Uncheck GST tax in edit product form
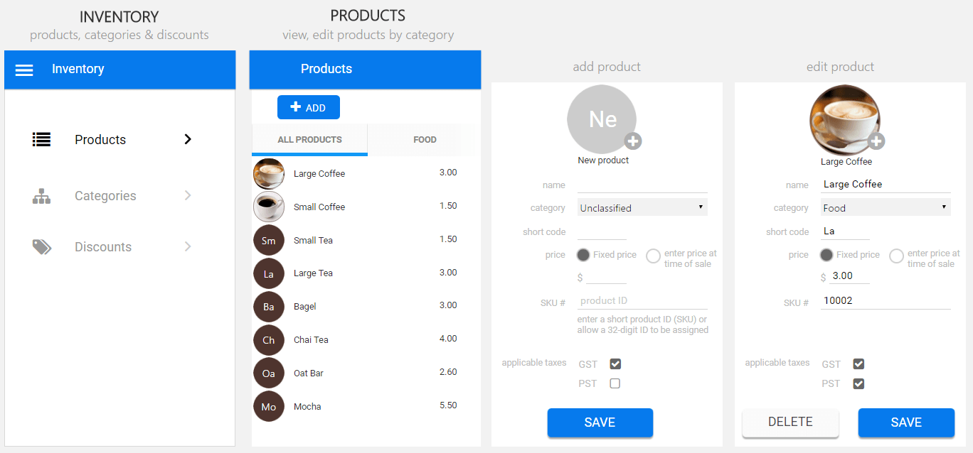Screen dimensions: 973x453 (858, 364)
